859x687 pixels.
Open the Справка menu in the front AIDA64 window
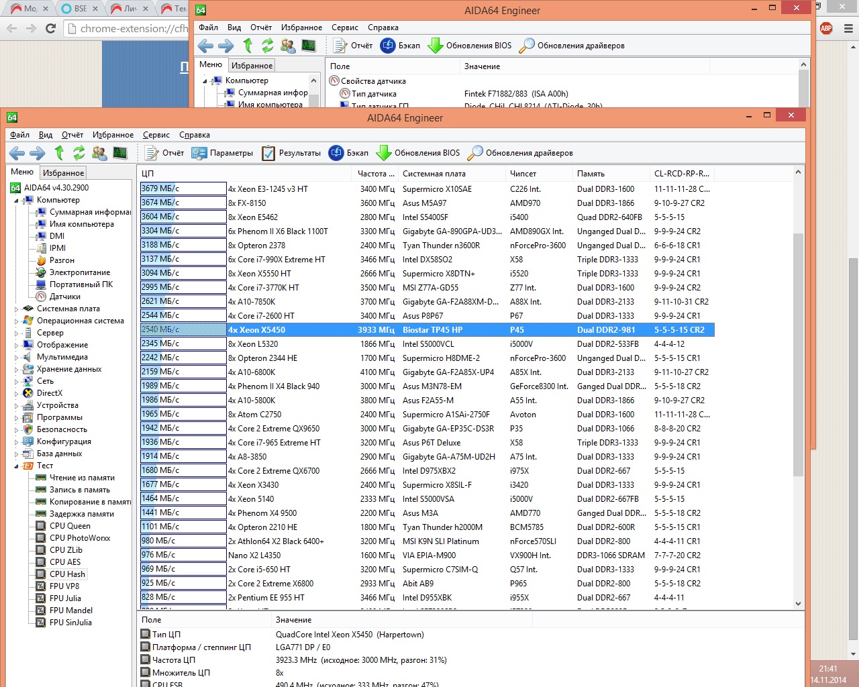pos(195,135)
